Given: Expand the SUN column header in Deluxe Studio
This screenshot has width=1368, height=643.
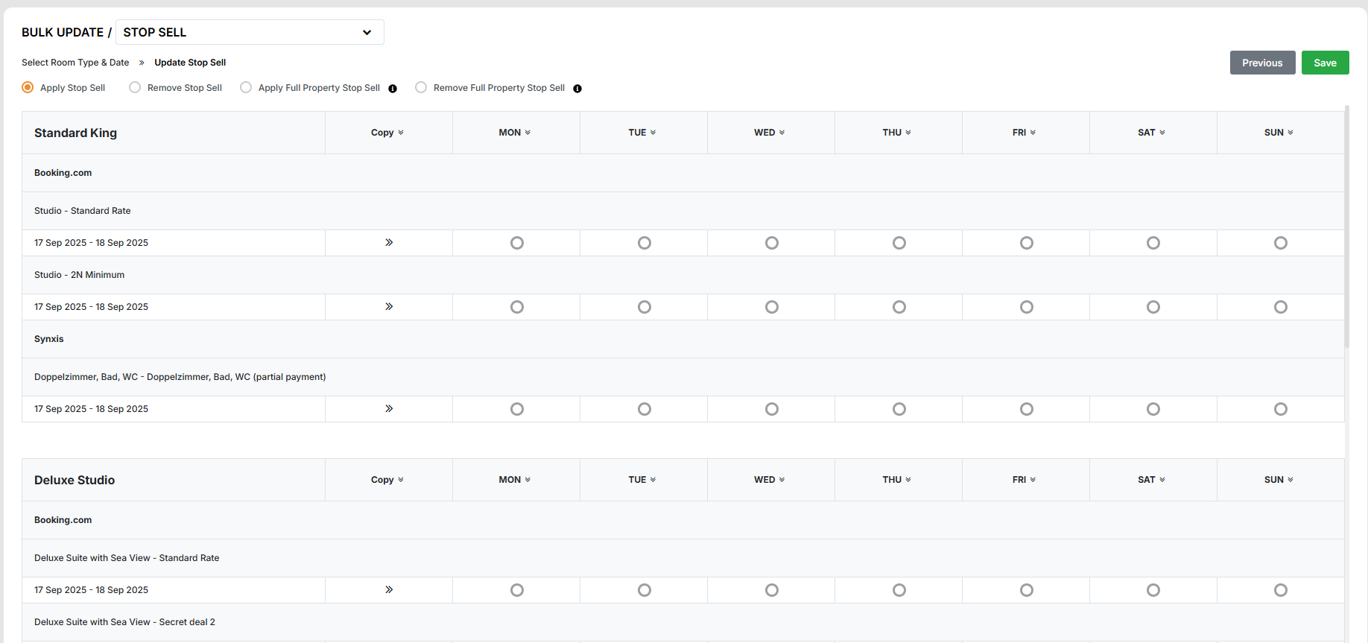Looking at the screenshot, I should pyautogui.click(x=1279, y=480).
